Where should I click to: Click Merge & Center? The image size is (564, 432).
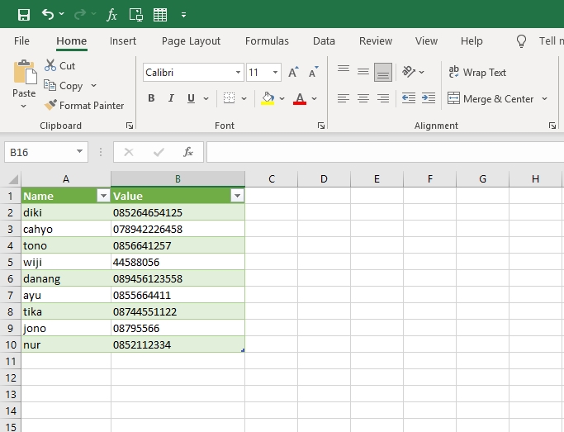(491, 98)
